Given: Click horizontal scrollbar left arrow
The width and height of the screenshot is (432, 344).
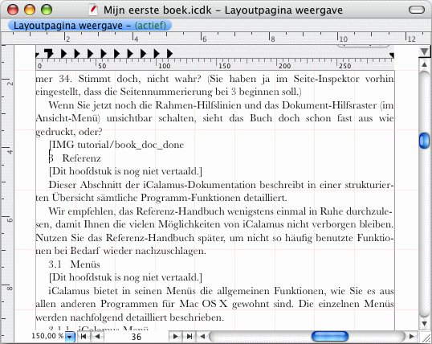Looking at the screenshot, I should [x=202, y=336].
